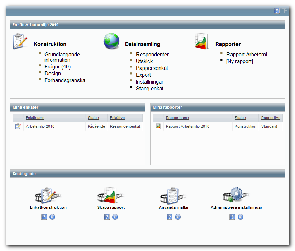295x251 pixels.
Task: Click the Respondentenkät type cell
Action: (x=125, y=127)
